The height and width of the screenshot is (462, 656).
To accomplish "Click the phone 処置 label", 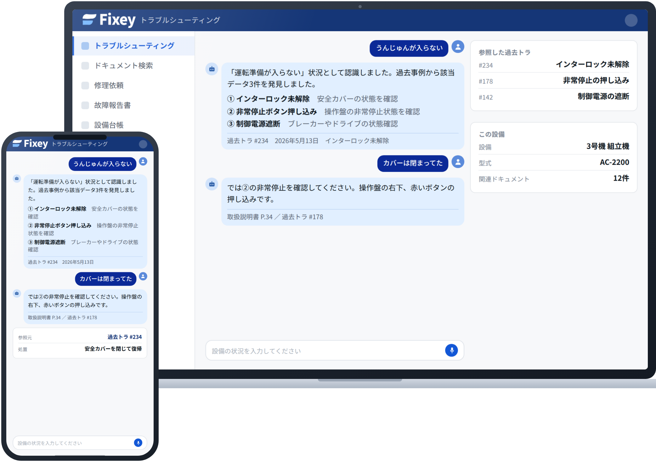I will [x=23, y=350].
